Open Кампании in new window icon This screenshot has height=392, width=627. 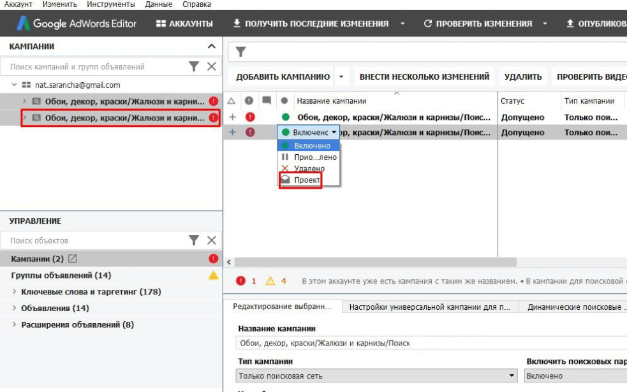tap(72, 259)
